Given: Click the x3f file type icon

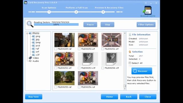Looking at the screenshot, I should pyautogui.click(x=34, y=55).
